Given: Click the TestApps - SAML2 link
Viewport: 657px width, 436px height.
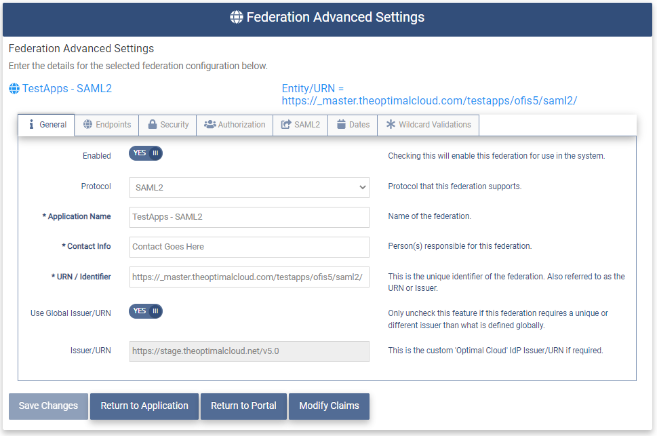Looking at the screenshot, I should (67, 88).
